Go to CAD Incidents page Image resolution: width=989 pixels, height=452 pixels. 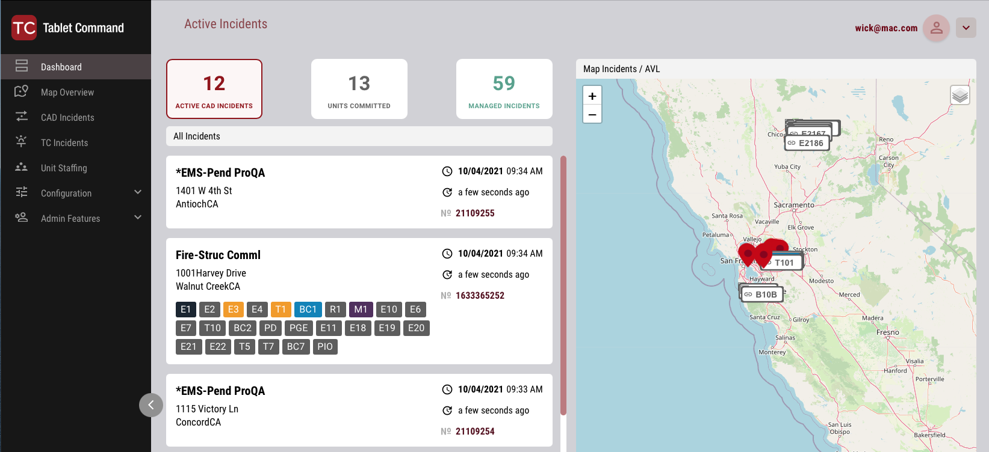(67, 117)
